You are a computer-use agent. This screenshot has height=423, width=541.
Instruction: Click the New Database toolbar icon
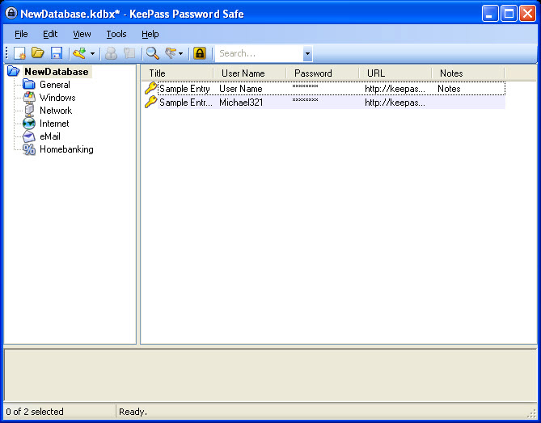19,53
